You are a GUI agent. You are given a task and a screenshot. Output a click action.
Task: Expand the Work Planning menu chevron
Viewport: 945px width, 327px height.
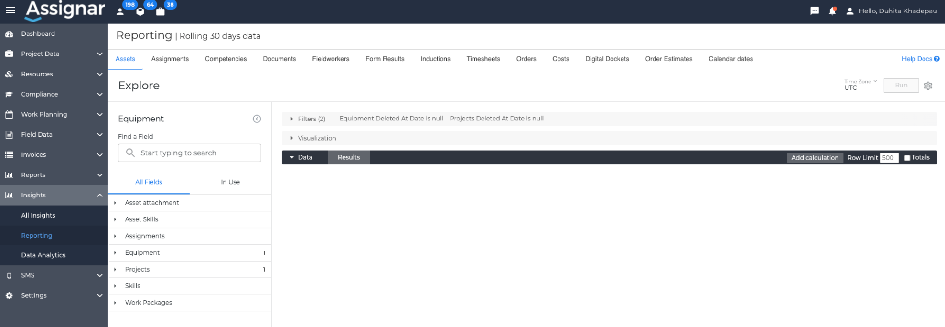(x=100, y=114)
